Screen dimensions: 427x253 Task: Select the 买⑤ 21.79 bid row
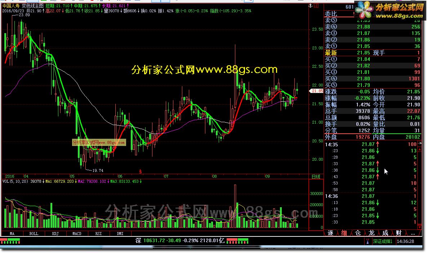tap(373, 85)
